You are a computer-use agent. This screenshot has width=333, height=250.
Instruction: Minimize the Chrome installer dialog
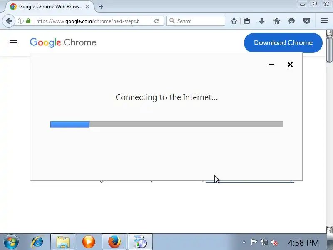click(272, 65)
